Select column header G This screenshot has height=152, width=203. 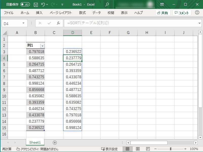pyautogui.click(x=128, y=33)
